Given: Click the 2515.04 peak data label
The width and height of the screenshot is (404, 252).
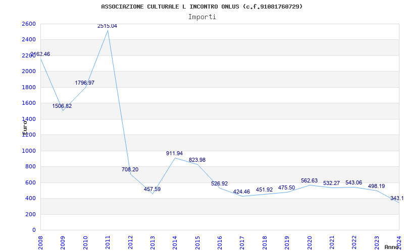Looking at the screenshot, I should (107, 26).
